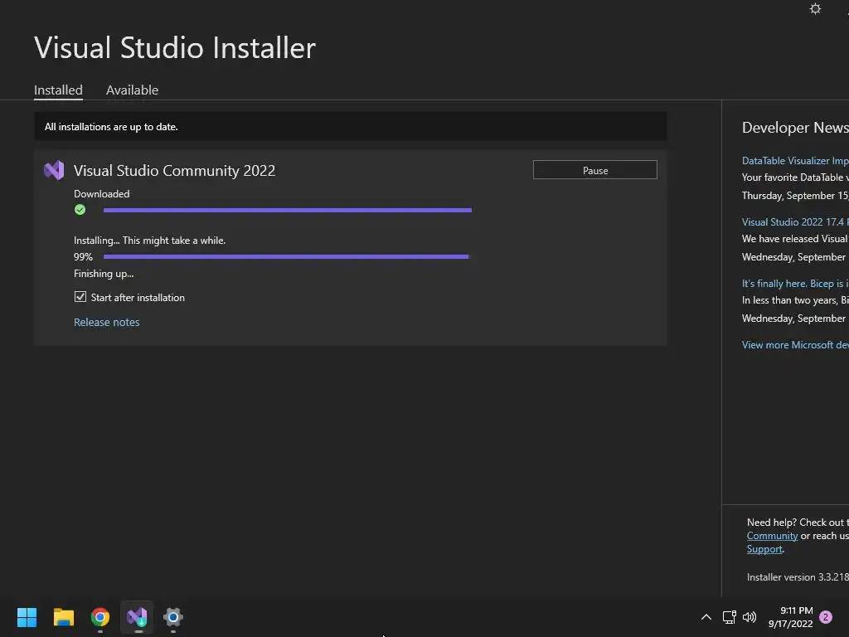The image size is (849, 637).
Task: Open the Release notes link
Action: [x=107, y=323]
